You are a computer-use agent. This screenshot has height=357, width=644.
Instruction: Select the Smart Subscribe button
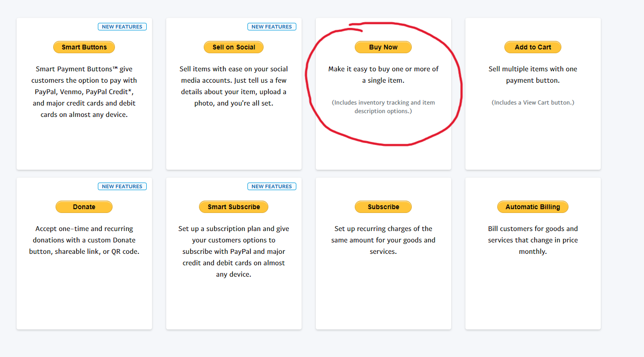[x=234, y=207]
